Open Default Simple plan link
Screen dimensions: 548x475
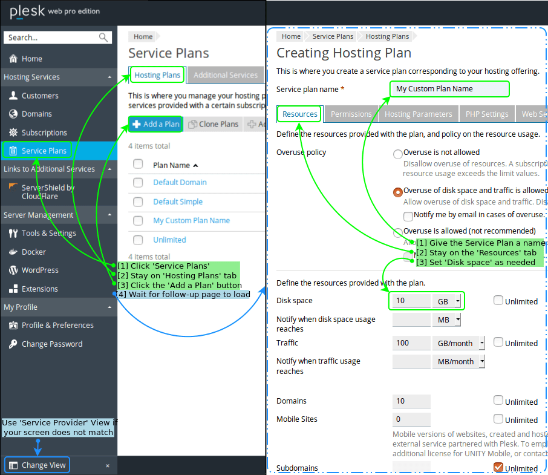point(178,201)
